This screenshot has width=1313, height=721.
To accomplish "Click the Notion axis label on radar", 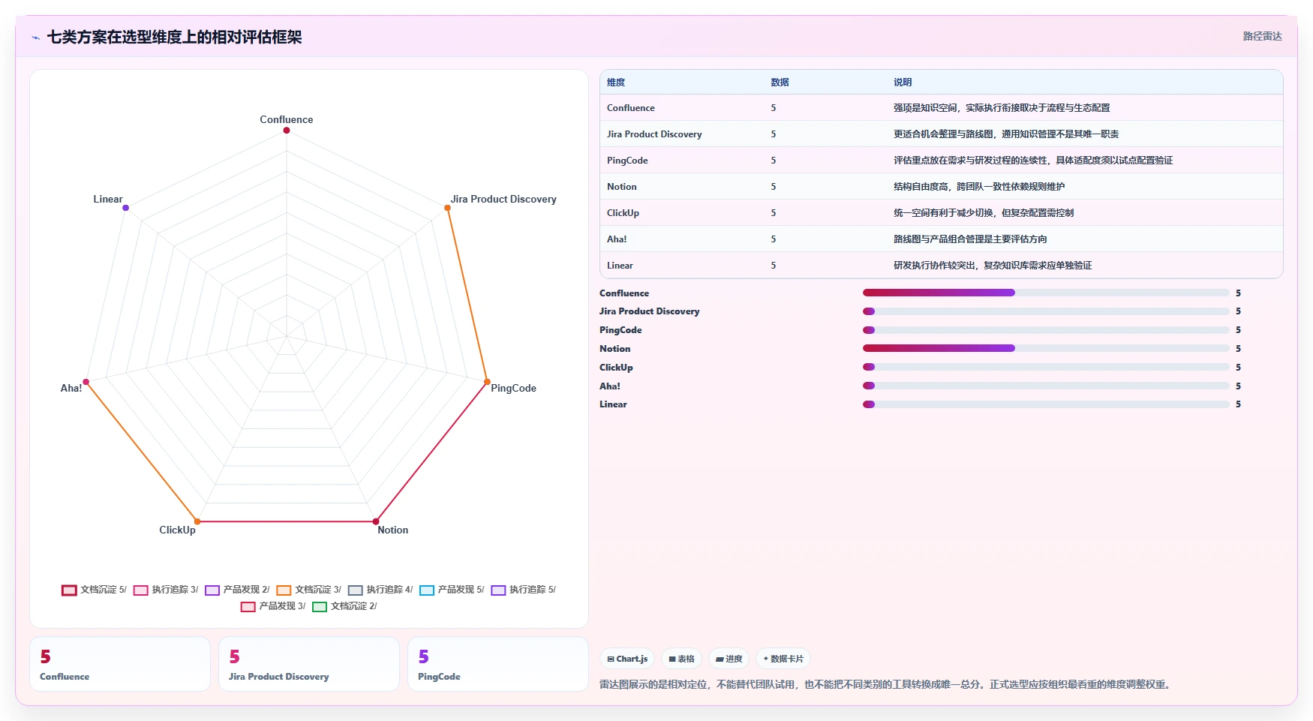I will click(x=393, y=530).
